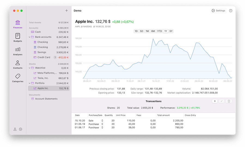Open Account Statements document
Viewport: 245px width, 147px height.
[x=46, y=99]
